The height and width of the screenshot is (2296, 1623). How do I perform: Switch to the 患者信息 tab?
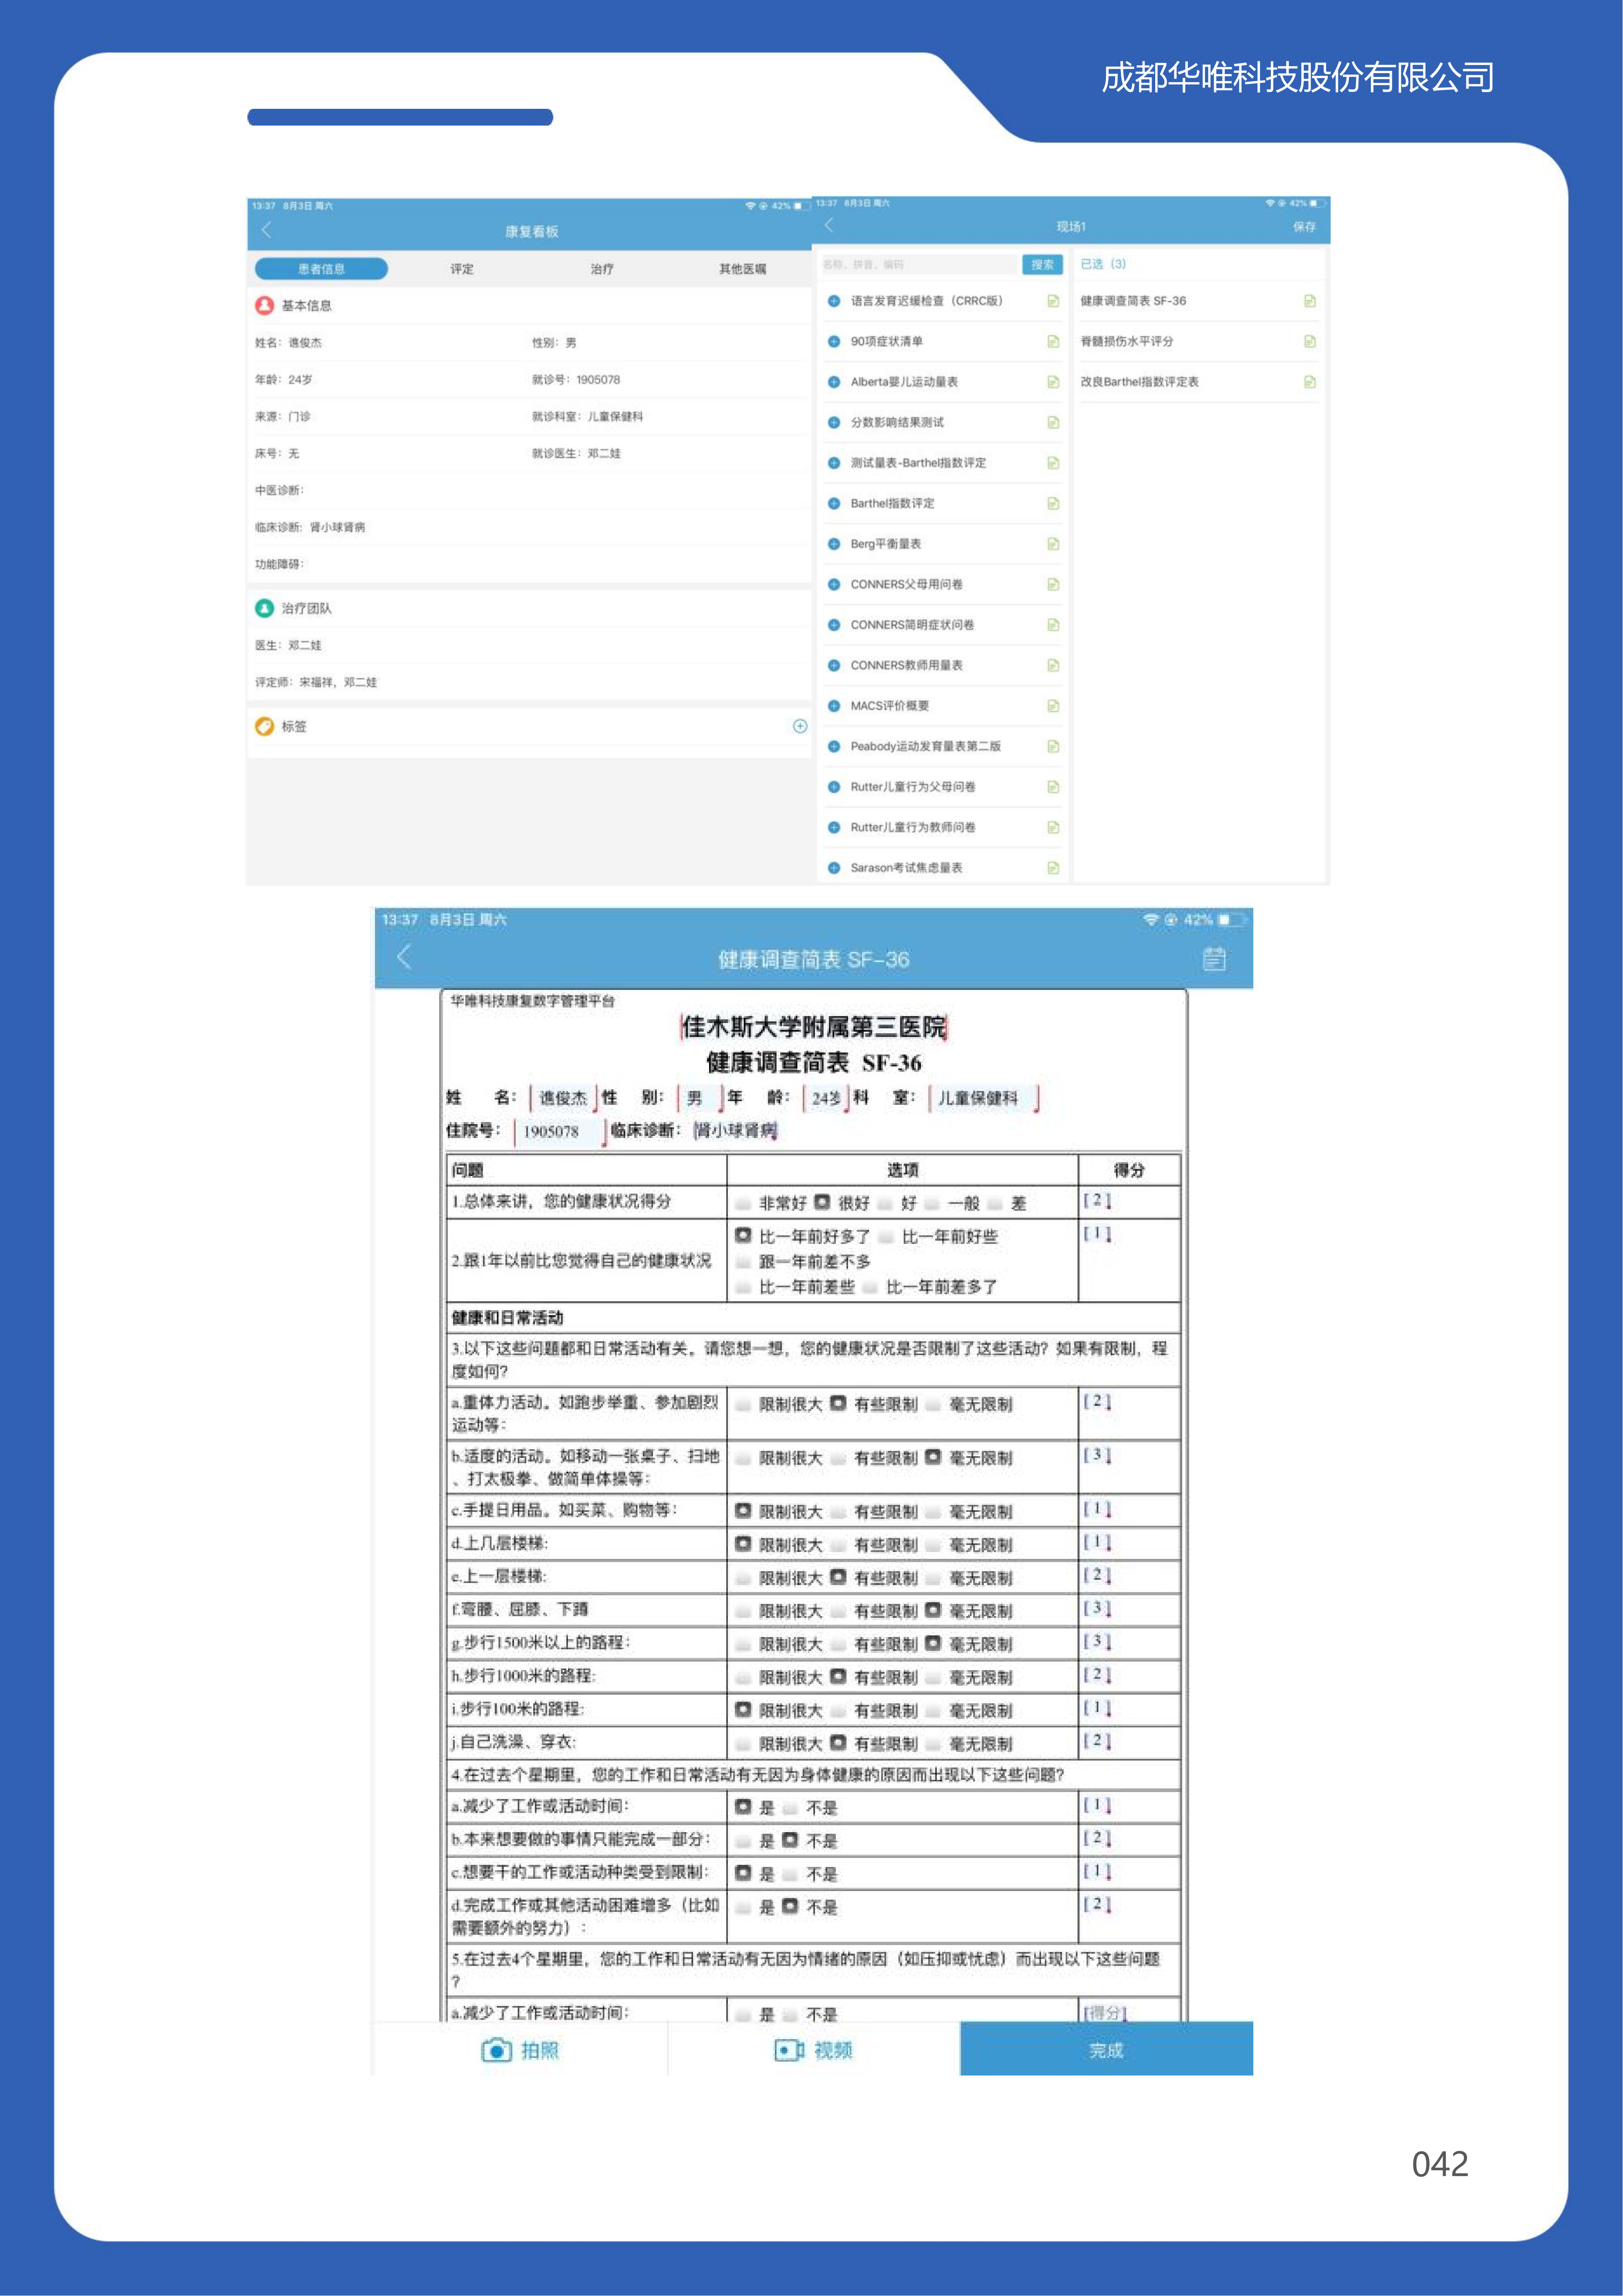321,269
